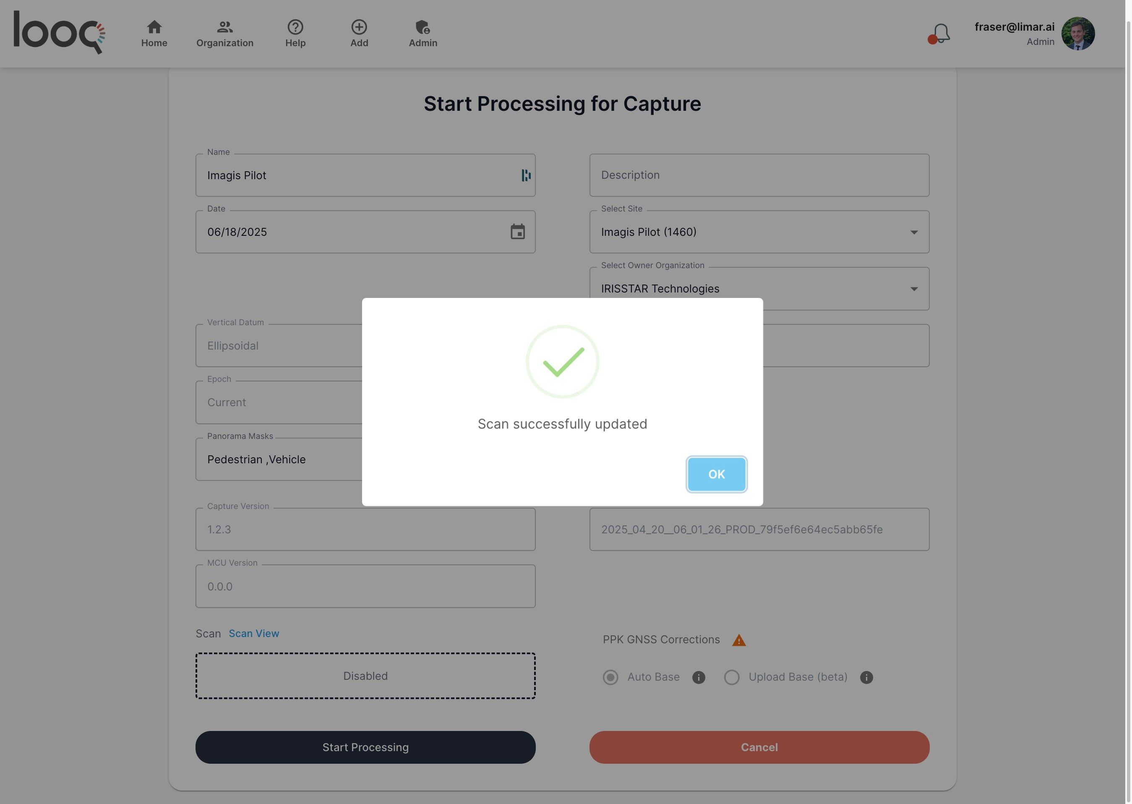The width and height of the screenshot is (1132, 804).
Task: Click the user profile avatar
Action: [1077, 34]
